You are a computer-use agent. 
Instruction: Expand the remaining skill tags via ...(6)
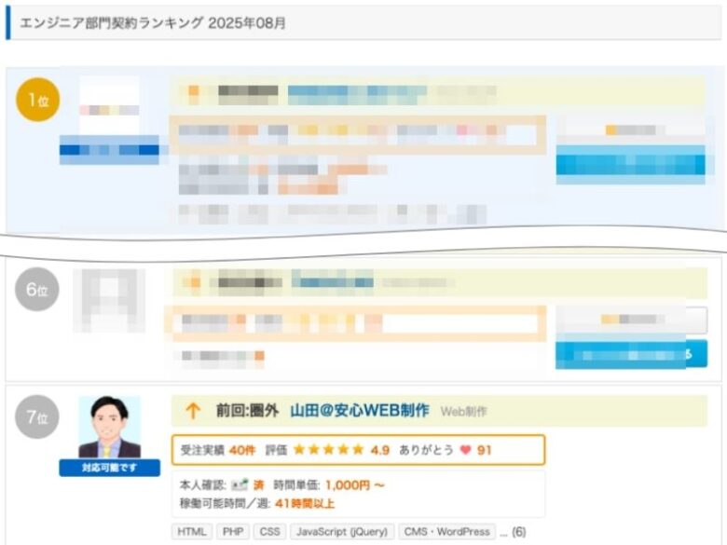(513, 532)
